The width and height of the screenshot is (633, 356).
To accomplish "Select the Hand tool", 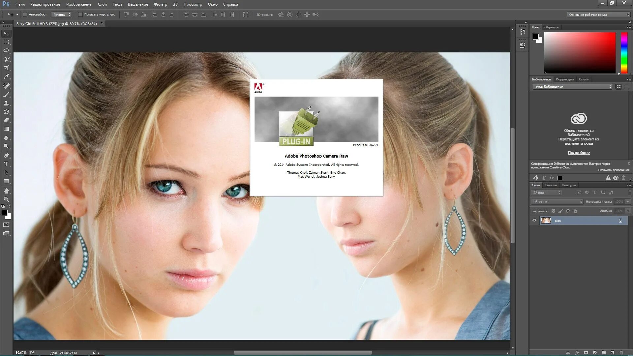I will pos(6,191).
